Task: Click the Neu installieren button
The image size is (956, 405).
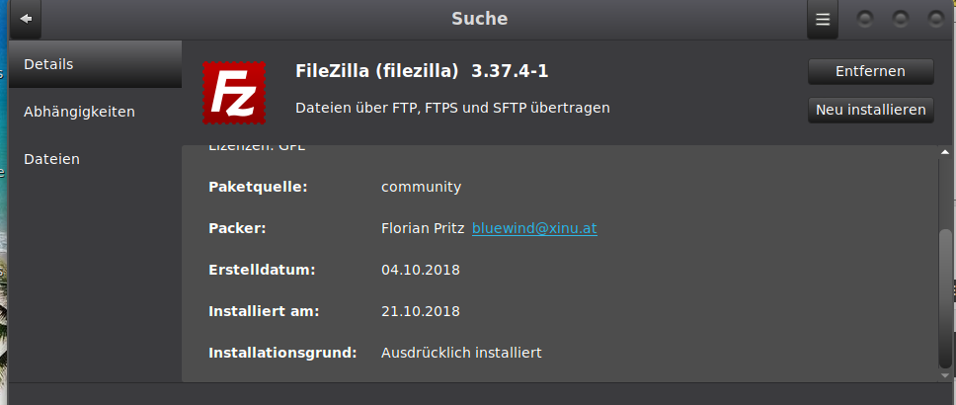Action: 870,110
